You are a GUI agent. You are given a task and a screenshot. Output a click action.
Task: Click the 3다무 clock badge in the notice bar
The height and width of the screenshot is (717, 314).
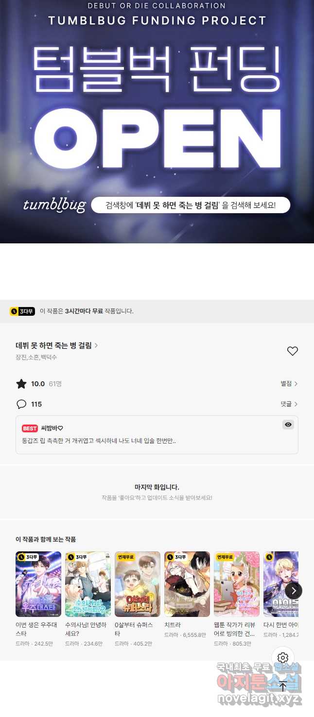tap(22, 311)
